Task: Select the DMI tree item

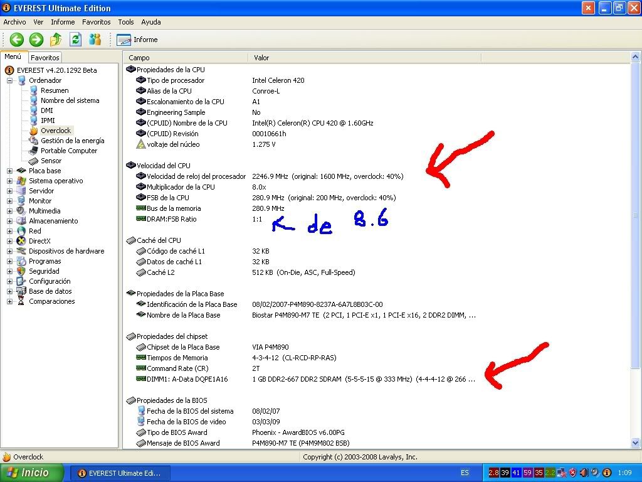Action: click(46, 110)
